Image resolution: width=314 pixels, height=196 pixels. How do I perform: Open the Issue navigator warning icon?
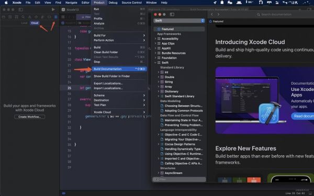click(30, 17)
